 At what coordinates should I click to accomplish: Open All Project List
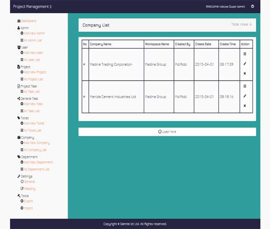(33, 79)
